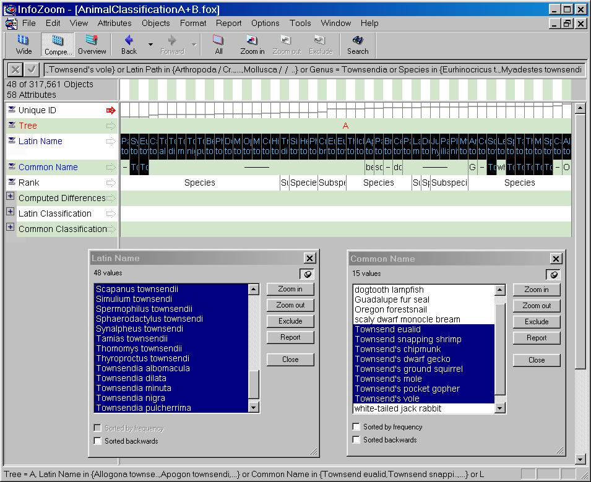The height and width of the screenshot is (482, 591).
Task: Open the Overview view icon
Action: (x=92, y=44)
